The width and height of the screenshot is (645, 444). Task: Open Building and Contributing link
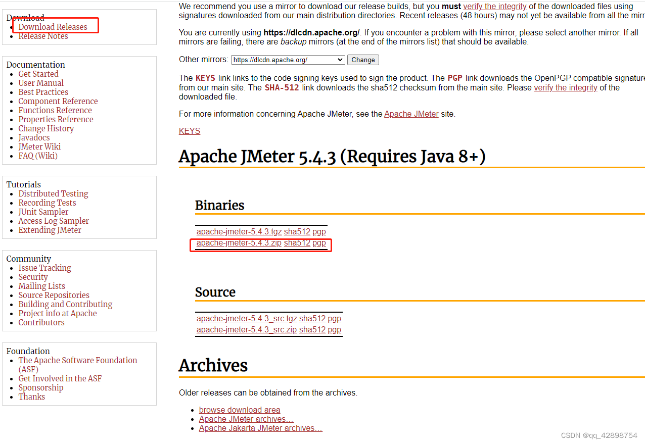[x=65, y=304]
